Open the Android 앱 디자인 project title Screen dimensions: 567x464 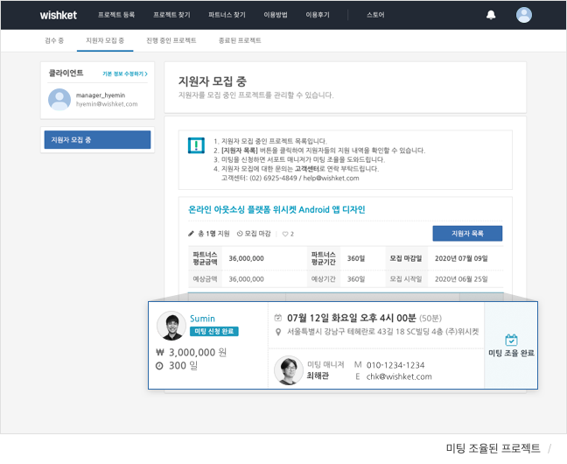(276, 209)
